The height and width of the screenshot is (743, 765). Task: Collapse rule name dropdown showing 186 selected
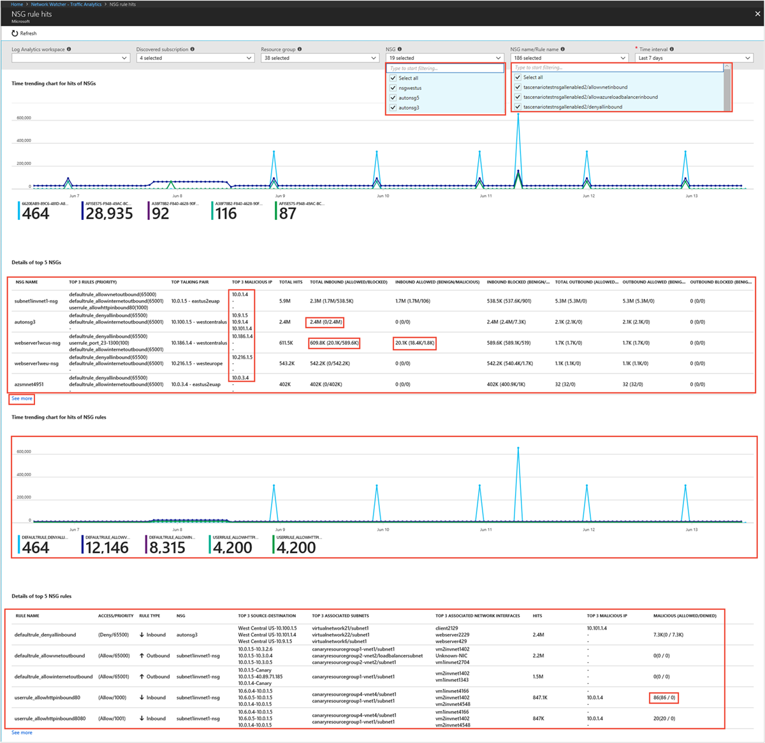[569, 58]
